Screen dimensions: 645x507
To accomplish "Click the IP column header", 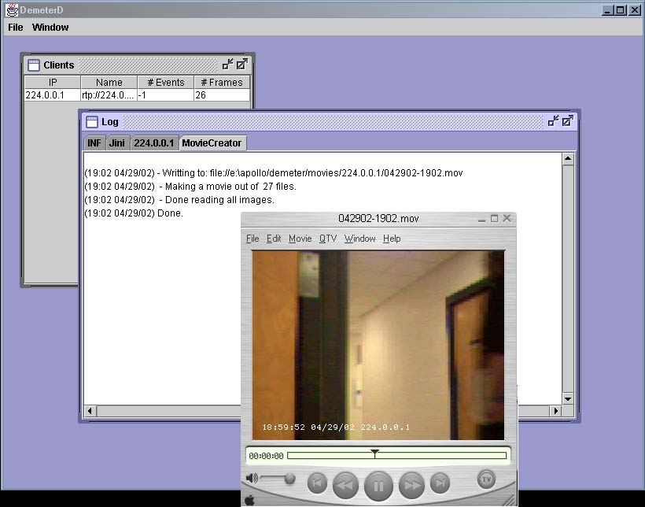I will [x=53, y=83].
